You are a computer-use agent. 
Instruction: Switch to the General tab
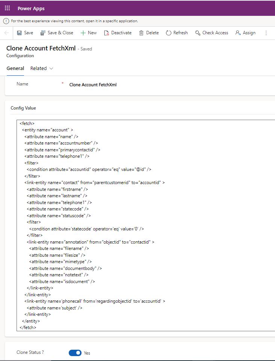[15, 68]
